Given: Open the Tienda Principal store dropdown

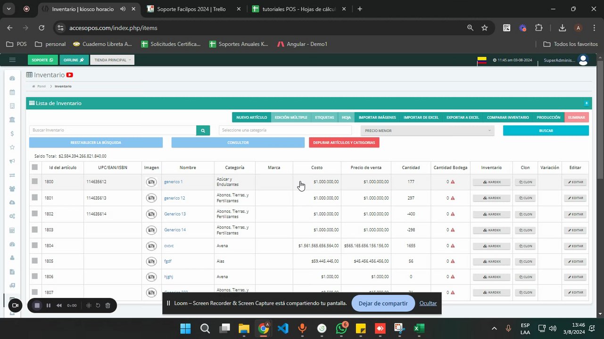Looking at the screenshot, I should coord(112,60).
